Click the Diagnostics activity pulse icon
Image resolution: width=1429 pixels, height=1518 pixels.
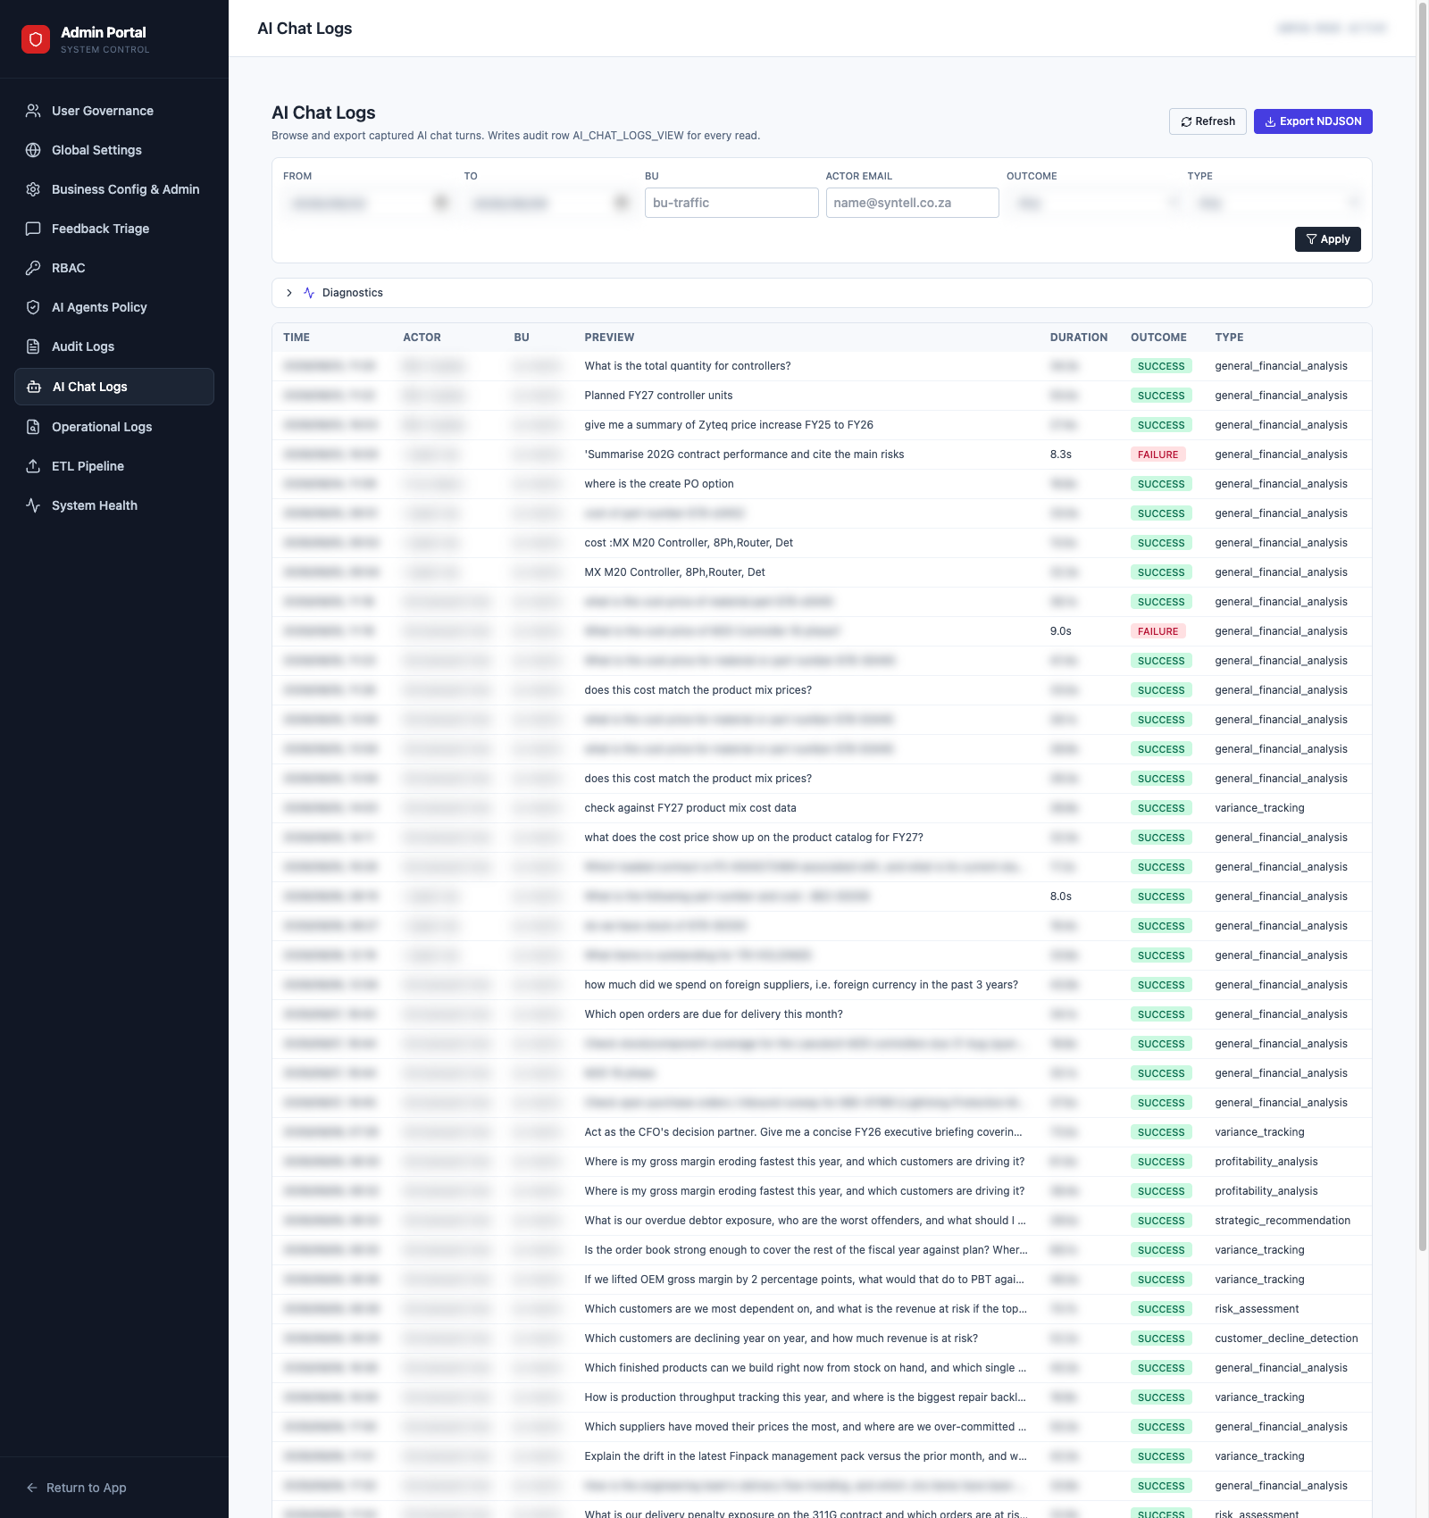point(309,293)
